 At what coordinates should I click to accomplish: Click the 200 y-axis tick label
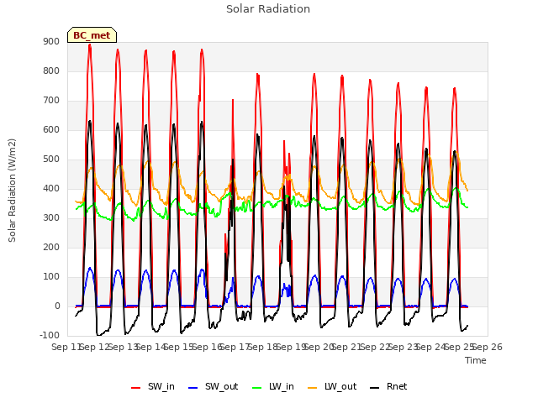tap(51, 248)
